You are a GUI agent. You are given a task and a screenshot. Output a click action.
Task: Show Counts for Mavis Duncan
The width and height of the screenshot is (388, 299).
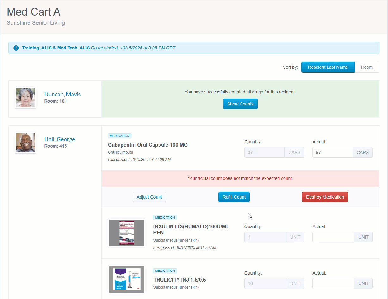[x=240, y=104]
